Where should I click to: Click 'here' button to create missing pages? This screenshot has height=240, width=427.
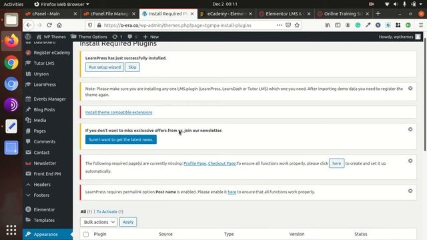pyautogui.click(x=336, y=163)
